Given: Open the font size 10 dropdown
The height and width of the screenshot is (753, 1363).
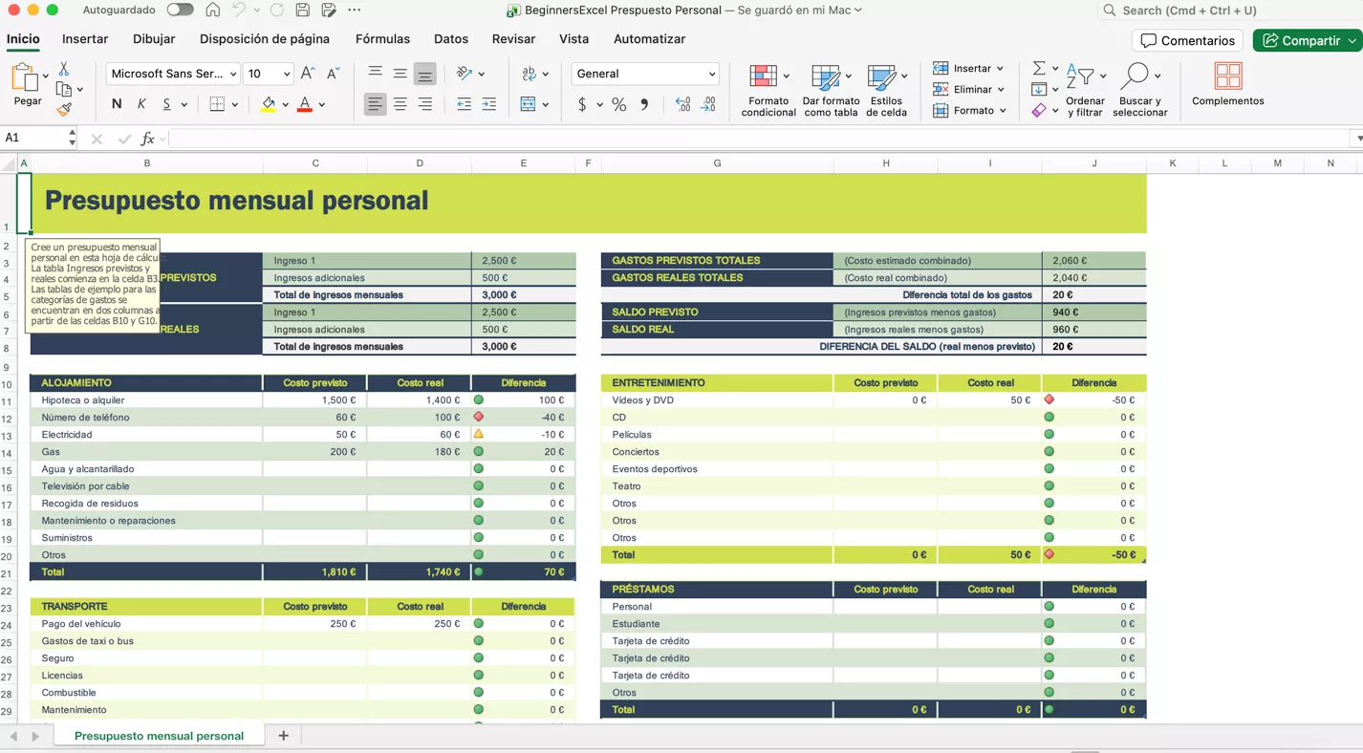Looking at the screenshot, I should coord(269,74).
